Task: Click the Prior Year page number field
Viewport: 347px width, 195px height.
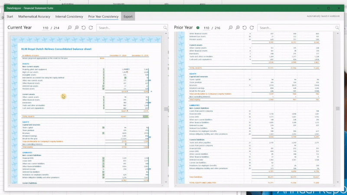Action: click(x=206, y=28)
